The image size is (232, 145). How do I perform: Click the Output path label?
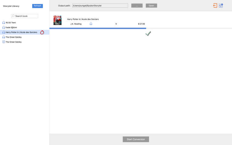(x=64, y=6)
